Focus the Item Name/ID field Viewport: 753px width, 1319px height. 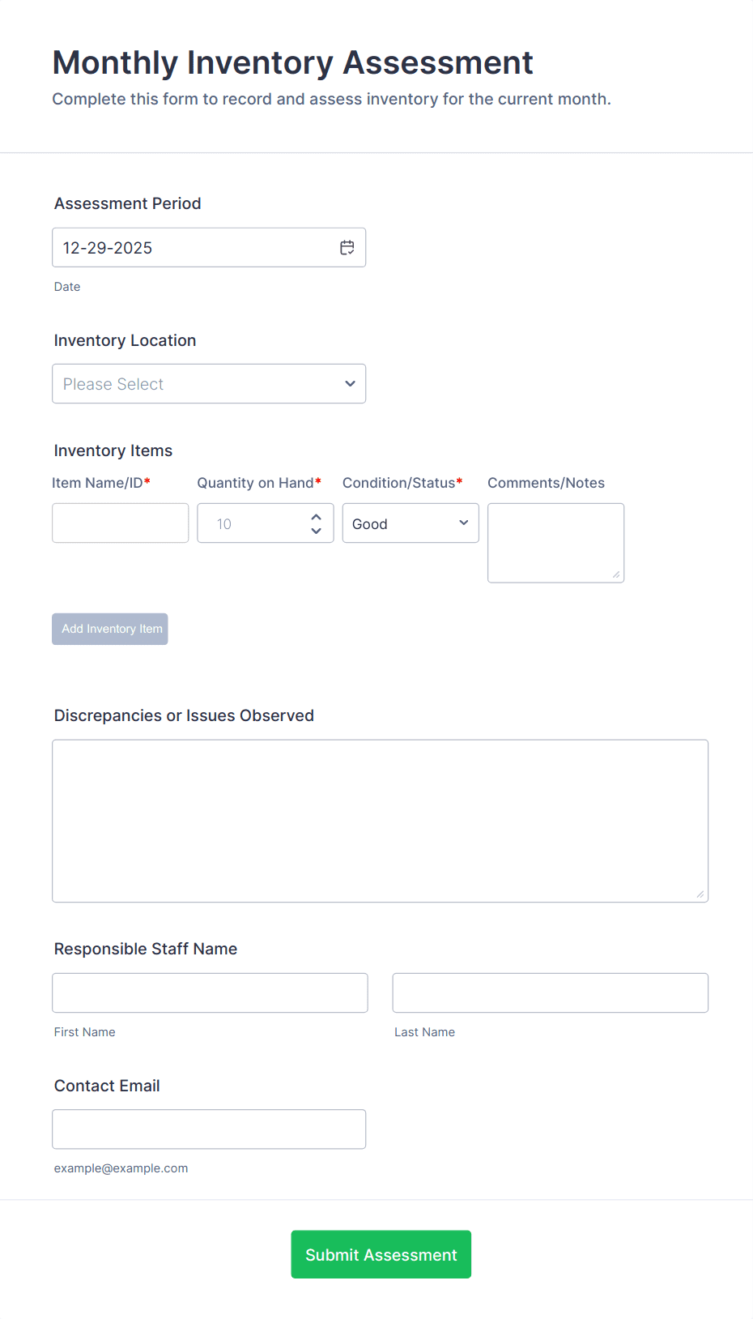tap(120, 523)
